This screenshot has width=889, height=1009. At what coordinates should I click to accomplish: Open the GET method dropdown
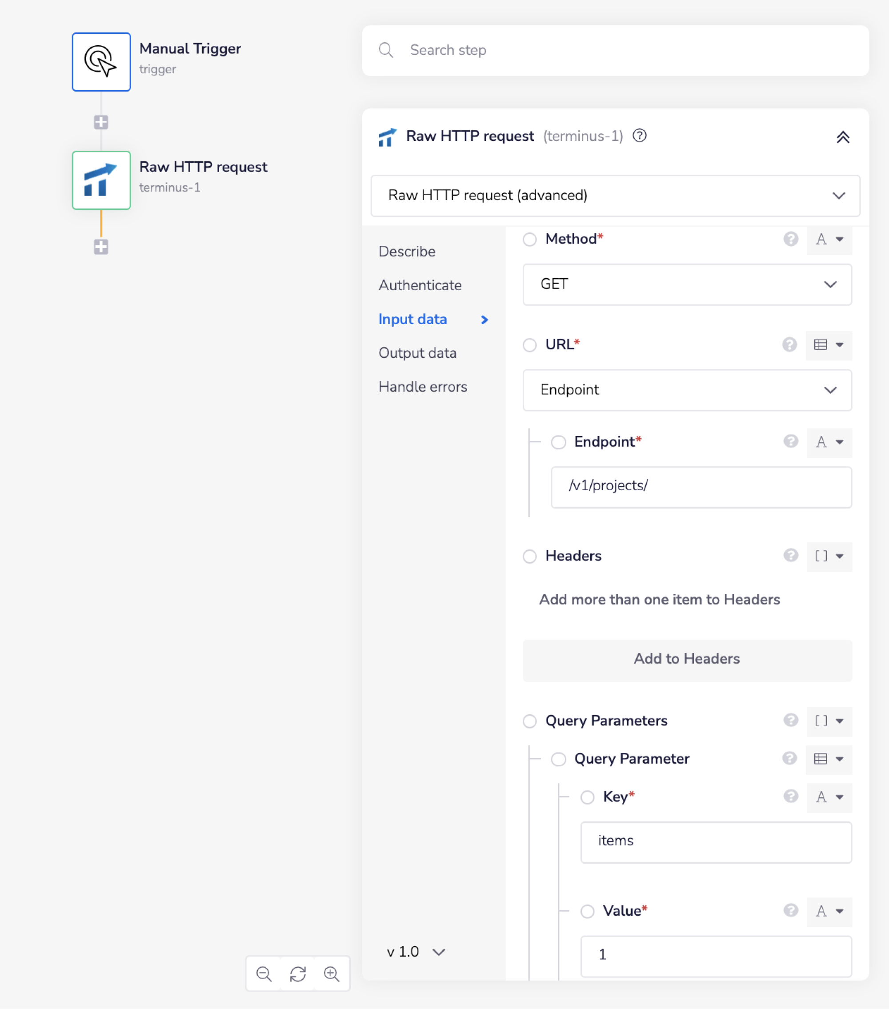click(x=687, y=284)
